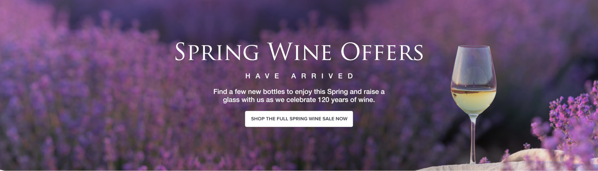The width and height of the screenshot is (598, 171).
Task: Click the Have Arrived subheading
Action: coord(299,76)
